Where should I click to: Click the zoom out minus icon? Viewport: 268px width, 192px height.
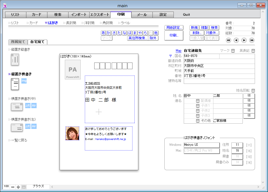tap(13, 187)
